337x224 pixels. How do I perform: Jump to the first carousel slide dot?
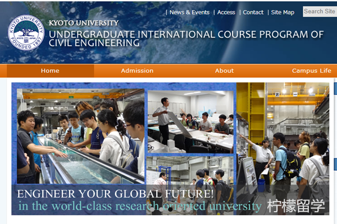(x=152, y=209)
